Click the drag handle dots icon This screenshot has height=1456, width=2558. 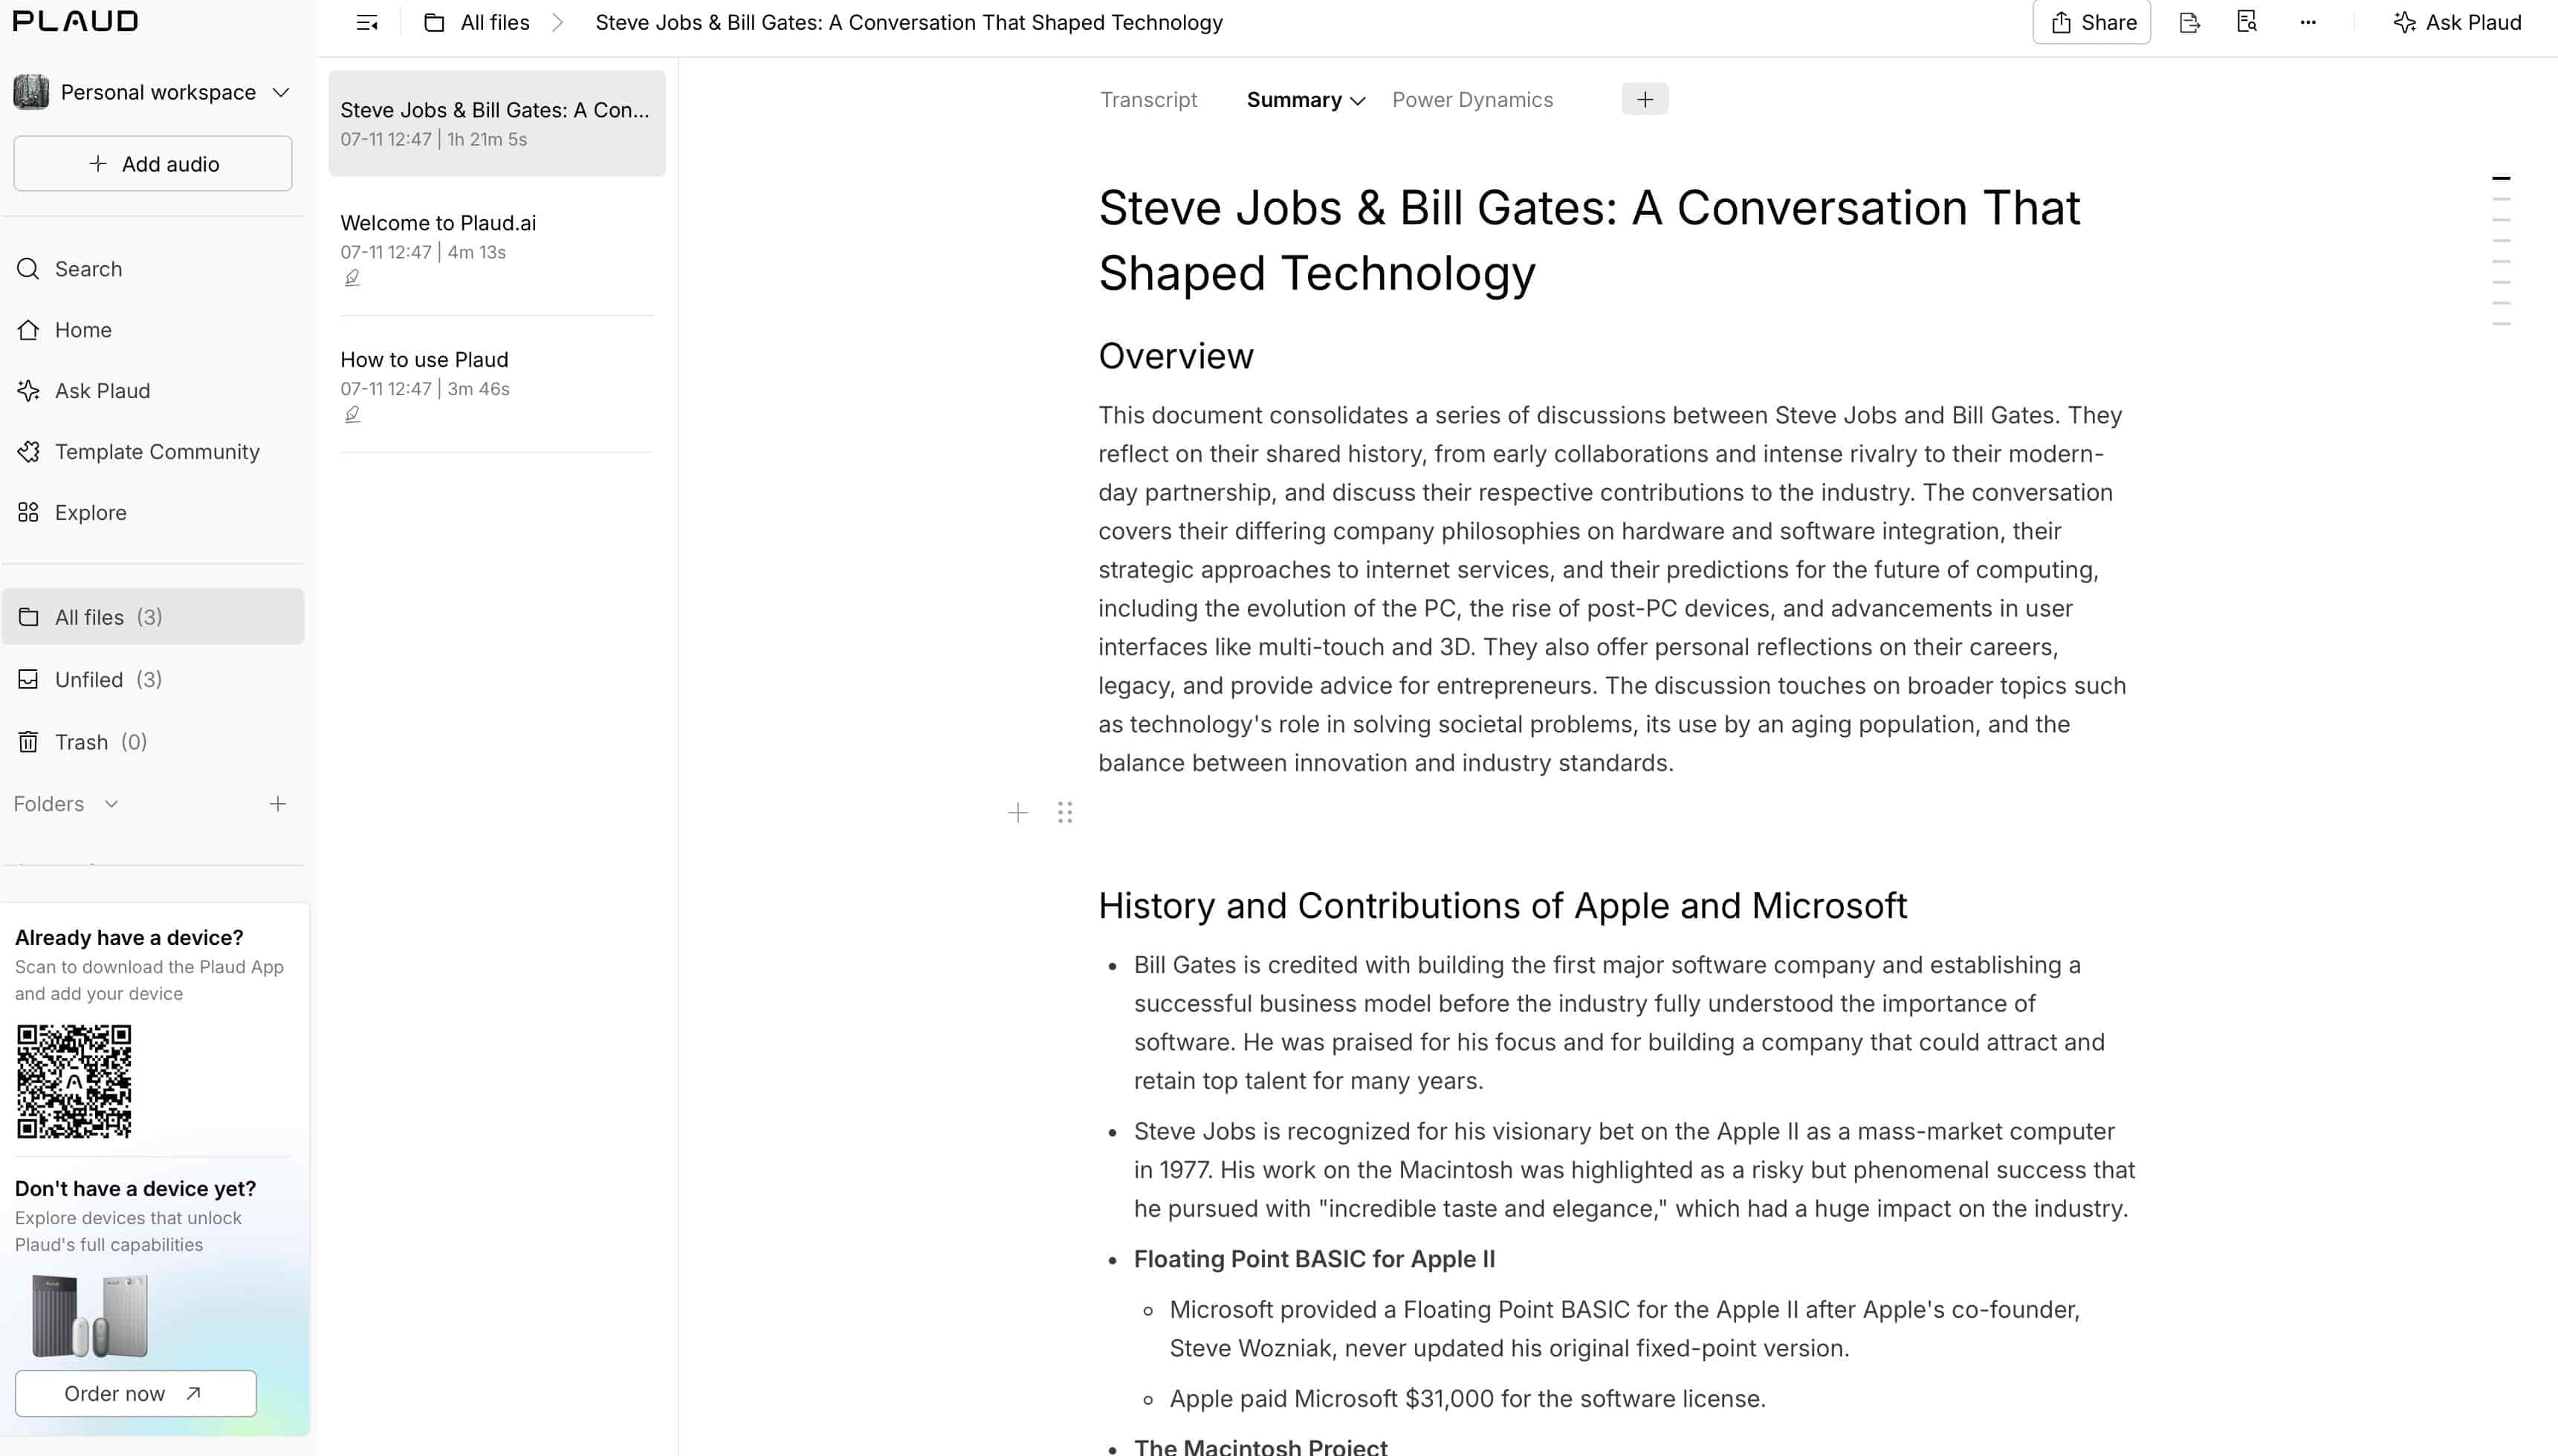tap(1064, 812)
